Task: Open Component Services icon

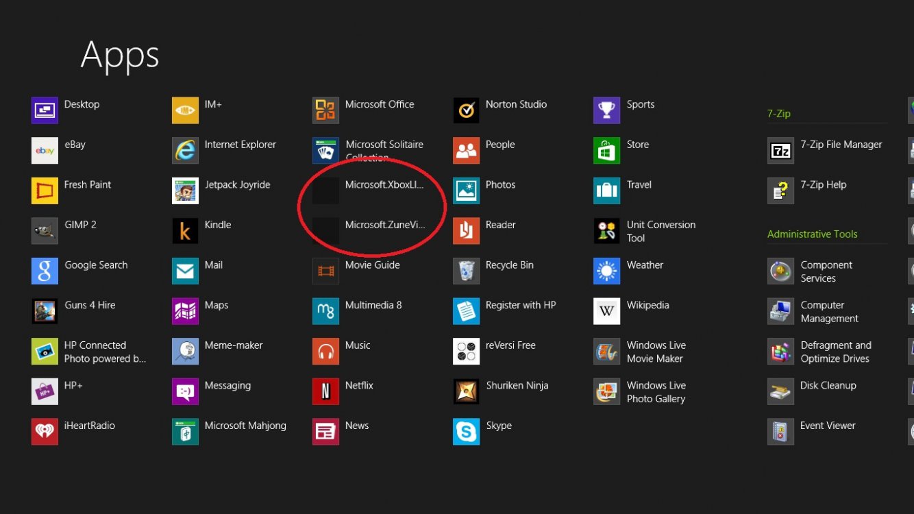Action: coord(780,271)
